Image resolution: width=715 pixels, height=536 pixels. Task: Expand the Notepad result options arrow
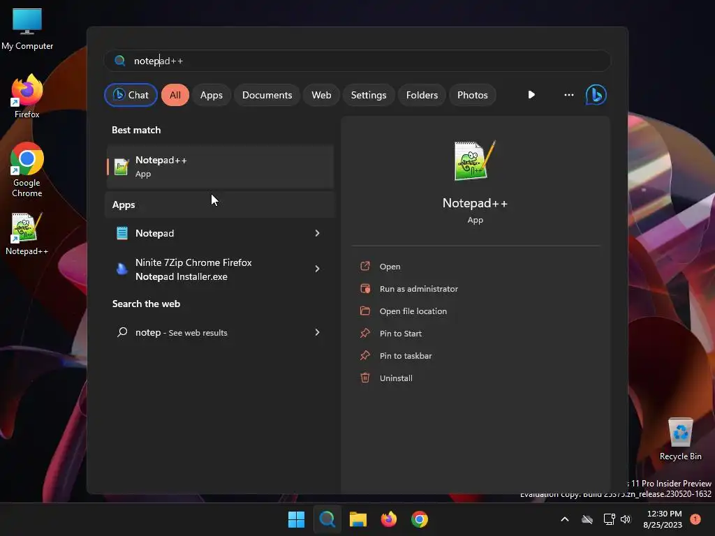[x=317, y=233]
